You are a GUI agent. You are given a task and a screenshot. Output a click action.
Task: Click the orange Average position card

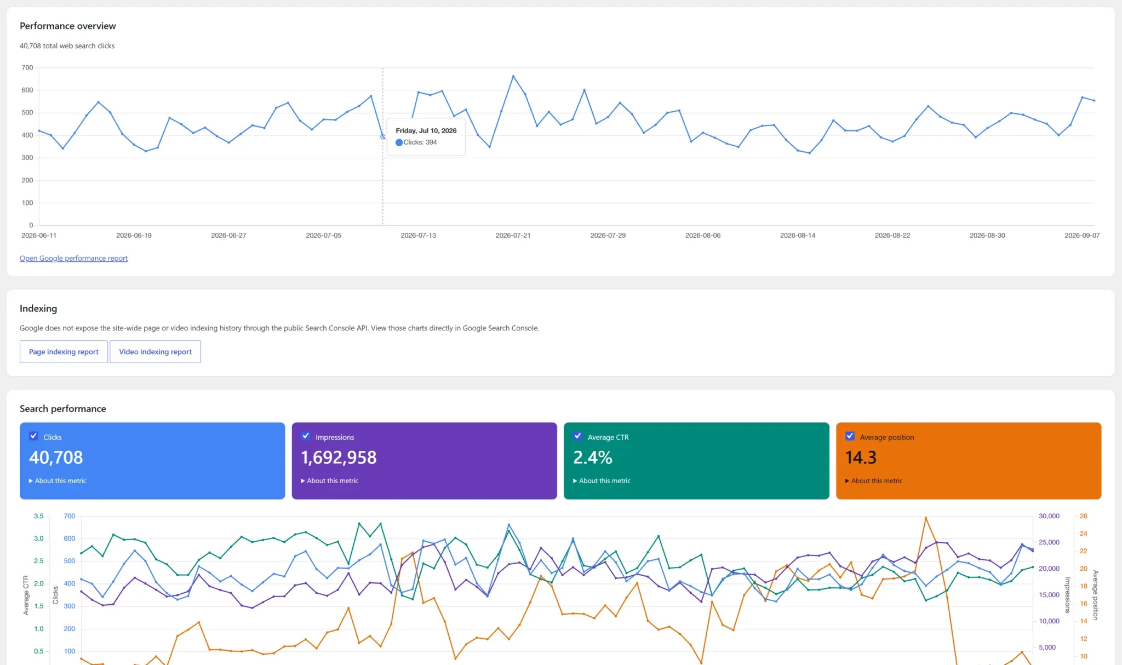(x=968, y=461)
